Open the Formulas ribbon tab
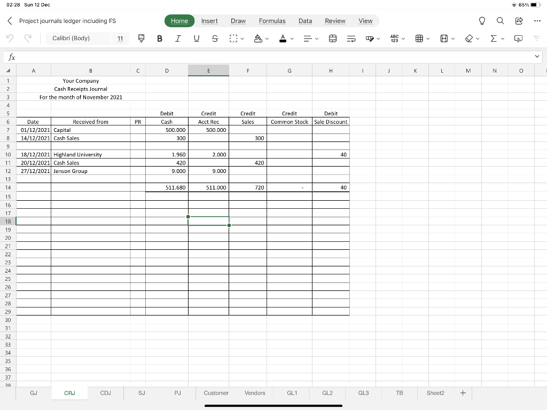 tap(272, 21)
